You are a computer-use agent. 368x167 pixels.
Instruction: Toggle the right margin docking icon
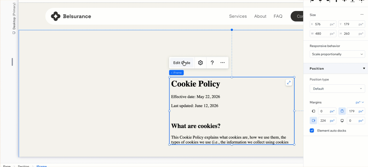[313, 121]
